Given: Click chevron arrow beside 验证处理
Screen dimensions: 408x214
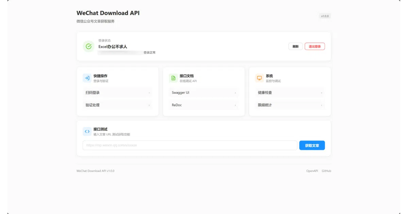Looking at the screenshot, I should tap(149, 105).
